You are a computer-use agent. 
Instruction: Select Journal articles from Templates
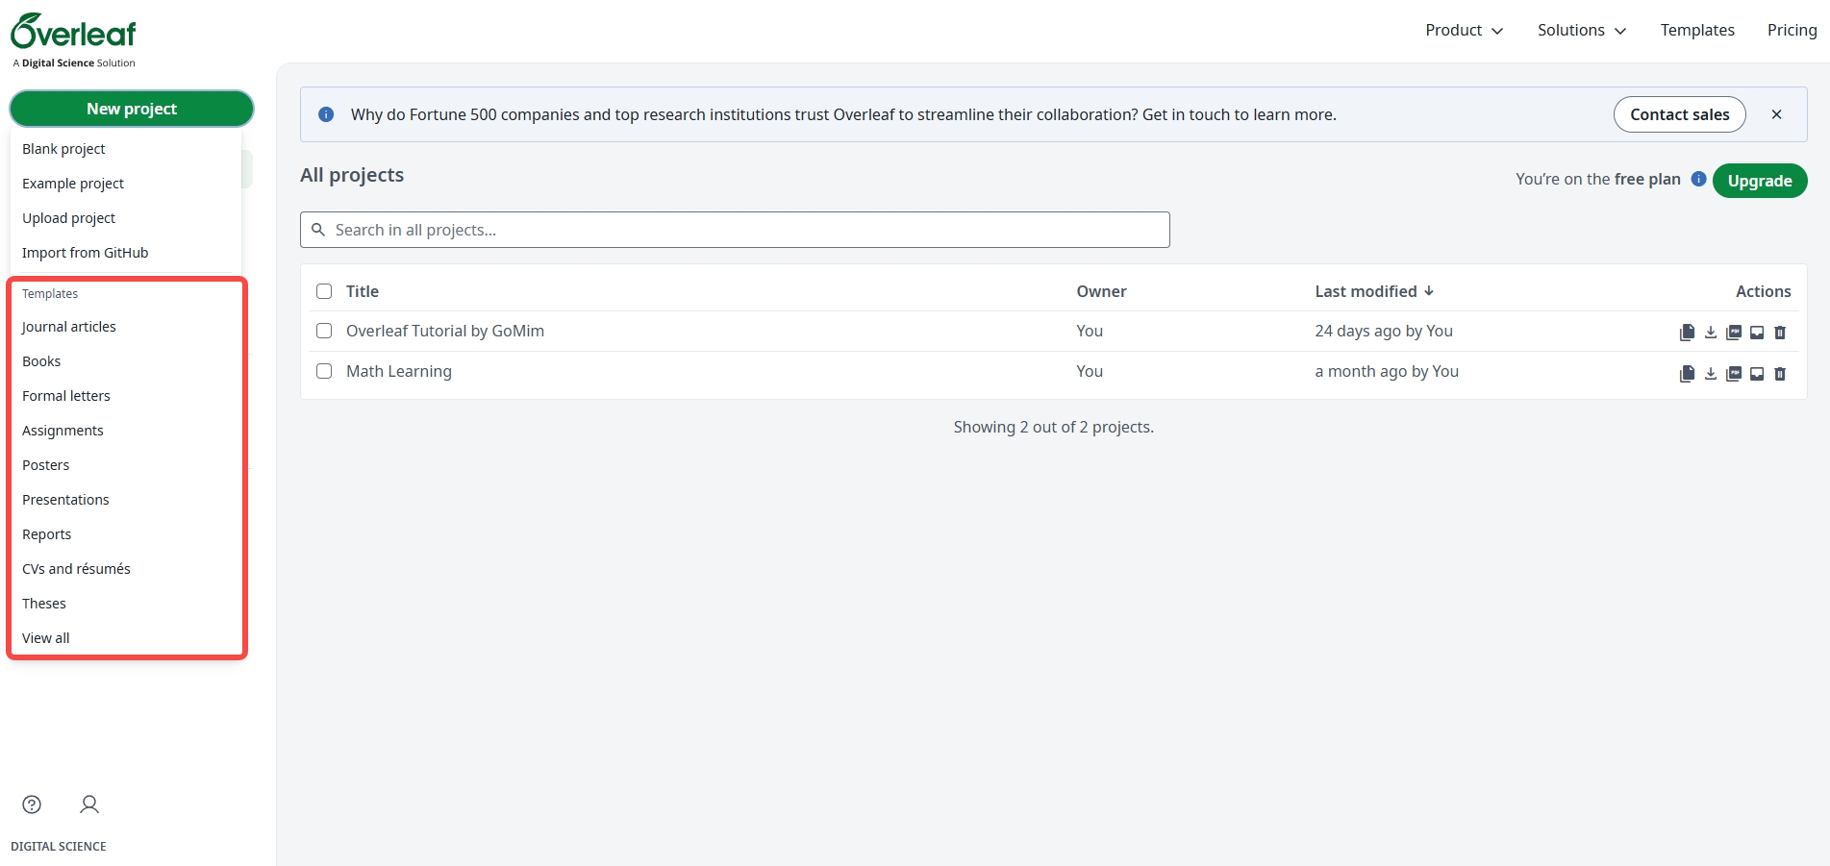tap(68, 326)
